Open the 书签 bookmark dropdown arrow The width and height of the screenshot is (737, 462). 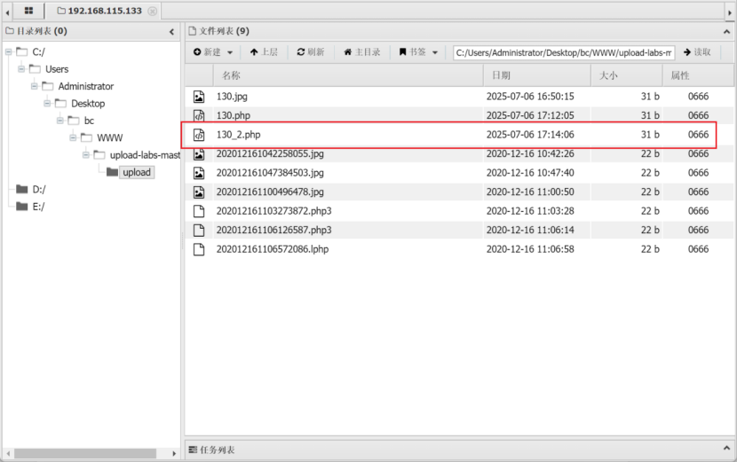point(435,52)
